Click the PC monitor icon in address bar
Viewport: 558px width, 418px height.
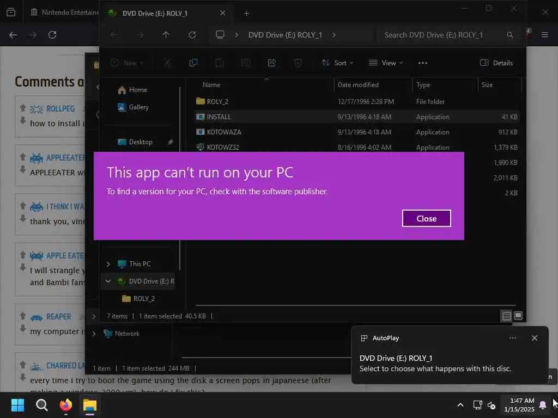coord(220,35)
